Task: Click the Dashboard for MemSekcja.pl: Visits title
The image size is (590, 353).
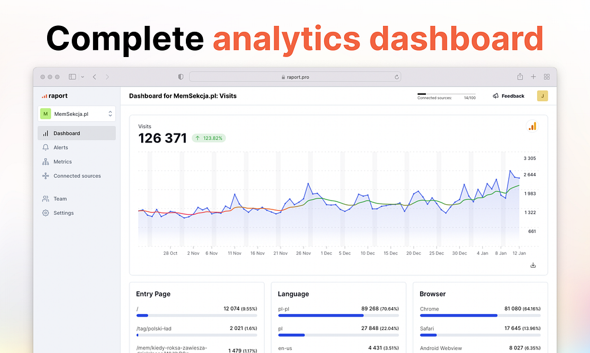Action: click(183, 96)
